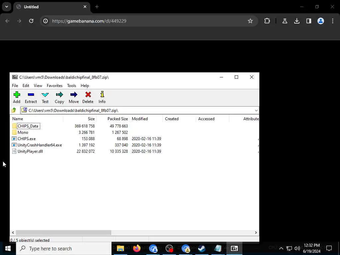Bookmark this page with star icon
This screenshot has width=340, height=255.
click(250, 21)
